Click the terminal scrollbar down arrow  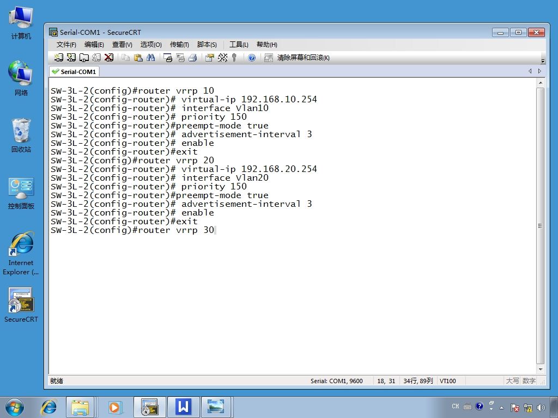coord(540,370)
